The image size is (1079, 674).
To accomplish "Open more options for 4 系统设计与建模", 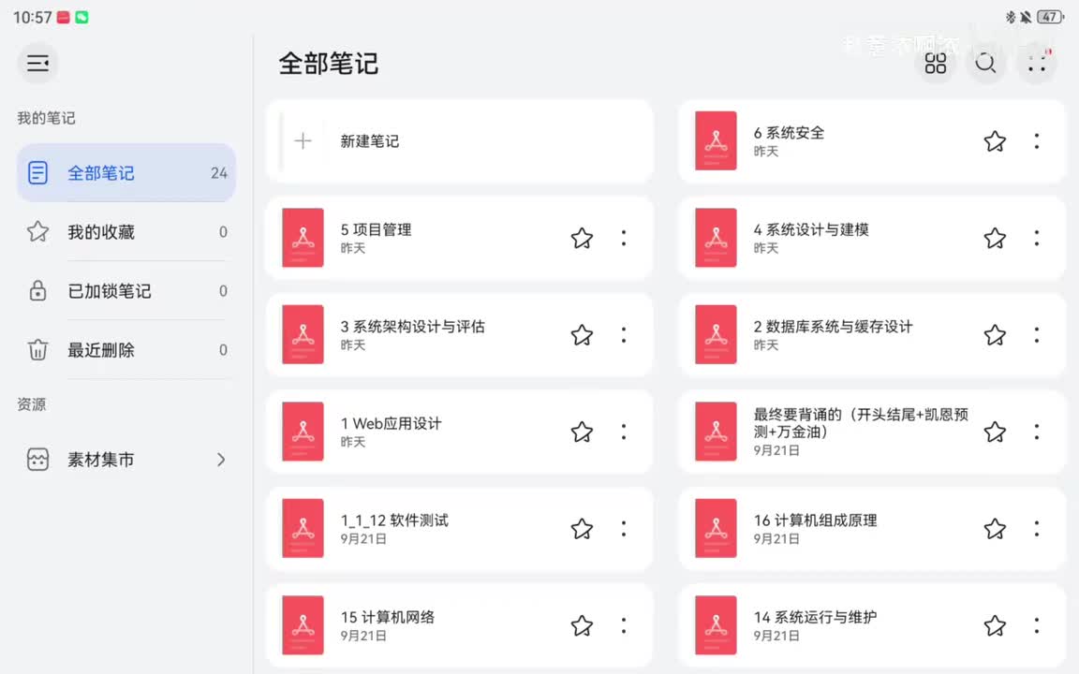I will click(1036, 238).
